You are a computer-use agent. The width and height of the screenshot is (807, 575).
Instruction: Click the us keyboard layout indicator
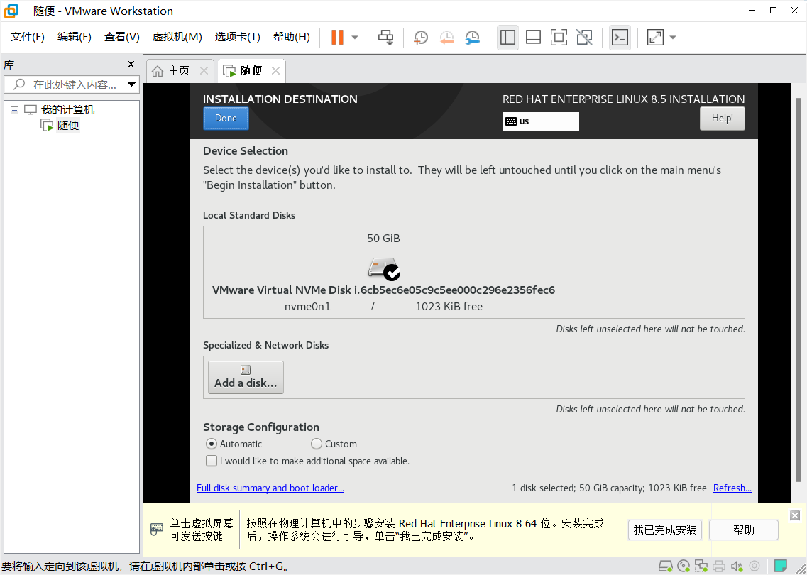click(x=540, y=121)
